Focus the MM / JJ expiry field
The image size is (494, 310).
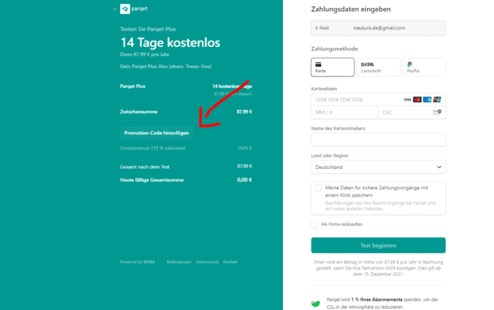click(x=344, y=112)
